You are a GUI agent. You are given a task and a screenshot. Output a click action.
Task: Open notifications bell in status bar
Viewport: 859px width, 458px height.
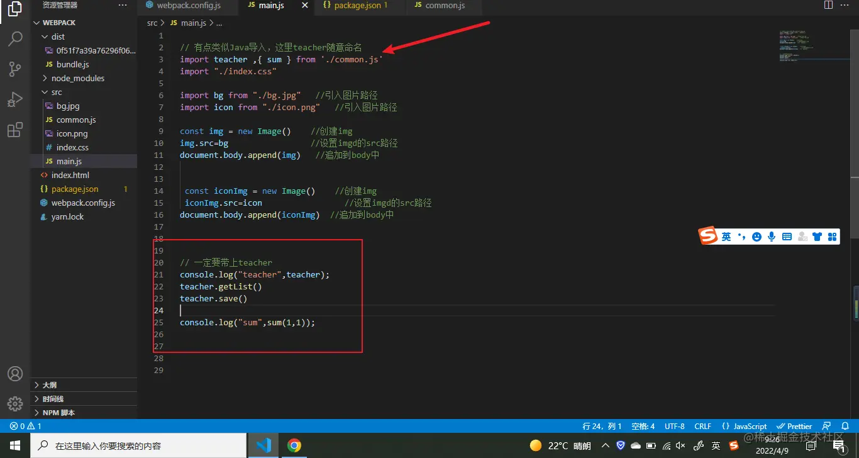845,426
